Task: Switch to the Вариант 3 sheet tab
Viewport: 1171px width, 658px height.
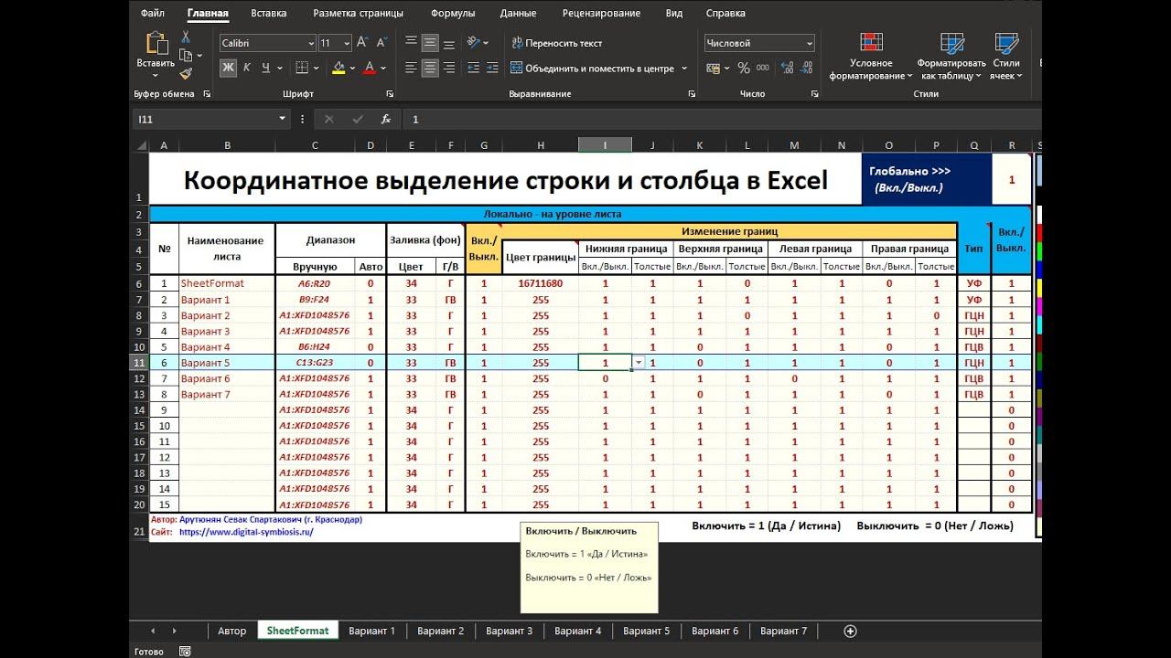Action: (x=509, y=631)
